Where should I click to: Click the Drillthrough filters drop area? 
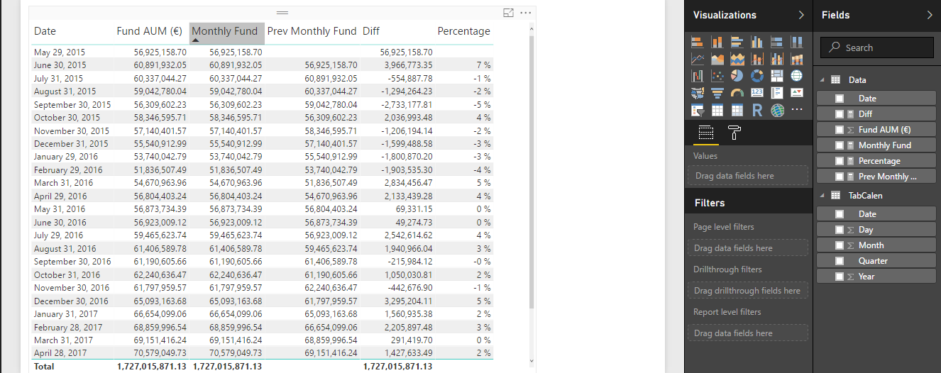[x=747, y=291]
